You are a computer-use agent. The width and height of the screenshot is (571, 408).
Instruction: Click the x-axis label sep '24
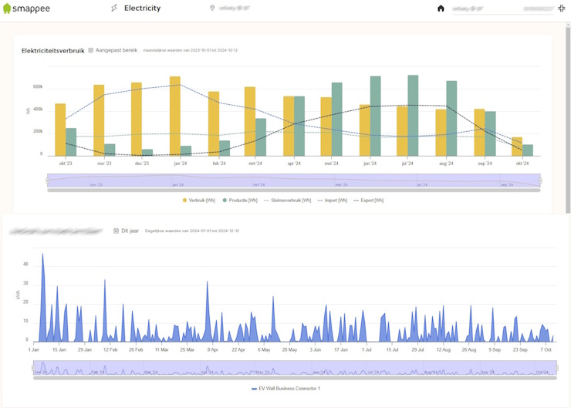pos(485,164)
